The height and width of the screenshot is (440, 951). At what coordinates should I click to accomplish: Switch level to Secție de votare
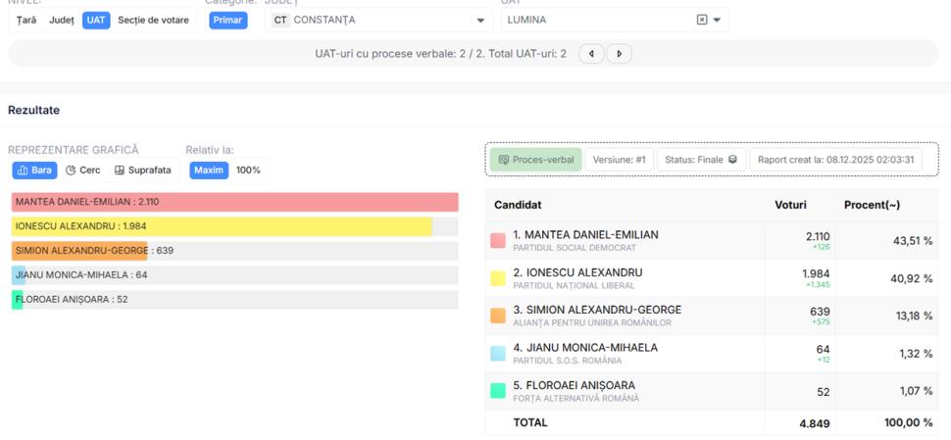pos(153,20)
